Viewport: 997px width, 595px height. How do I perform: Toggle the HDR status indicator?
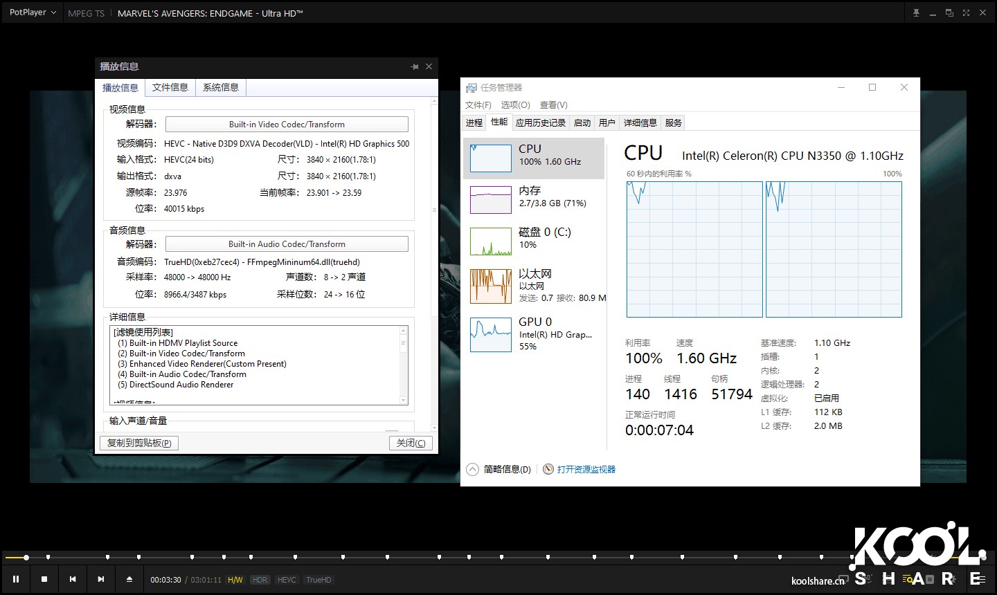(x=260, y=580)
